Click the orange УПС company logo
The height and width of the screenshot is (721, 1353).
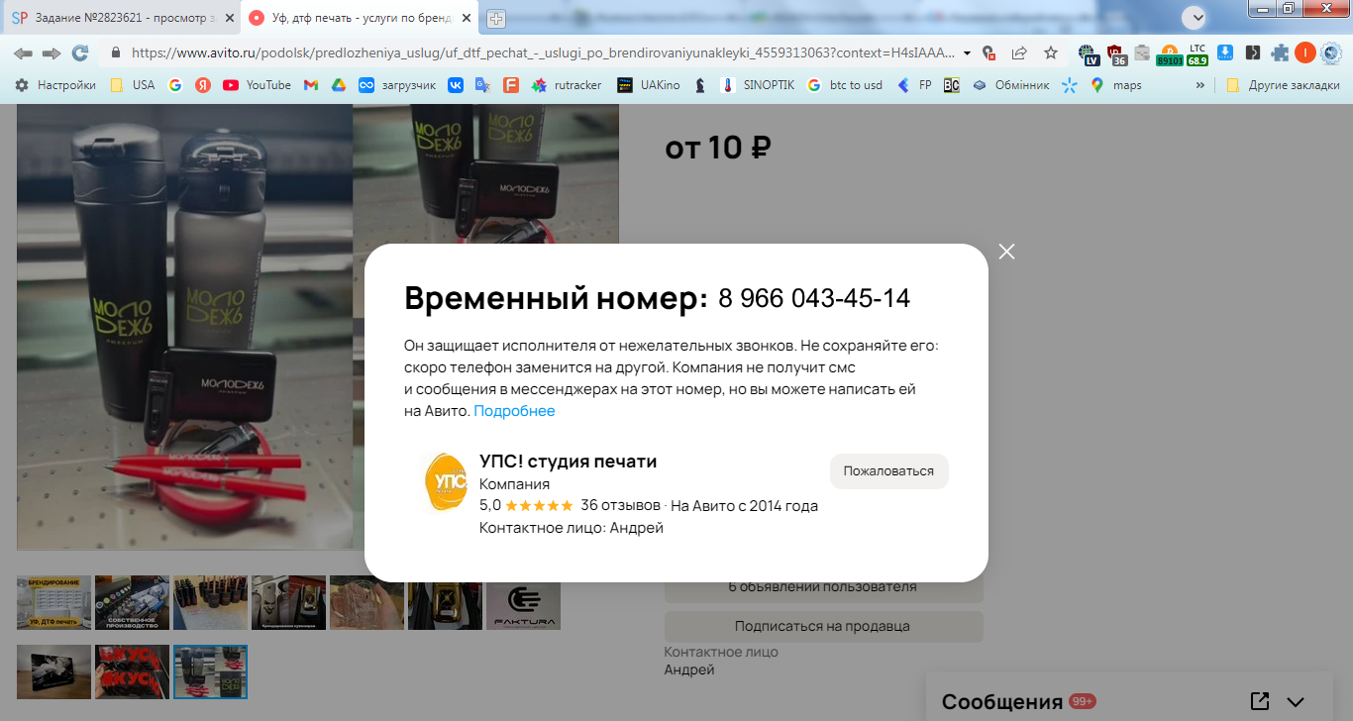(x=445, y=483)
